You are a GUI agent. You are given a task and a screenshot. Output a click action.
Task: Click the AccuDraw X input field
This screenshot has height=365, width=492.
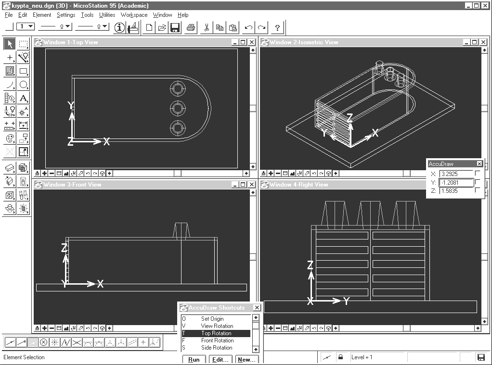456,174
